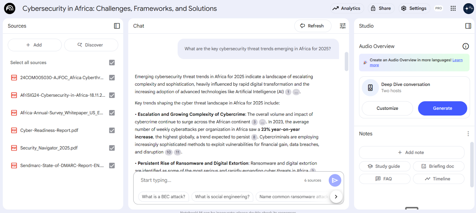476x213 pixels.
Task: Click the AfriSIG24 PDF icon
Action: (x=14, y=95)
